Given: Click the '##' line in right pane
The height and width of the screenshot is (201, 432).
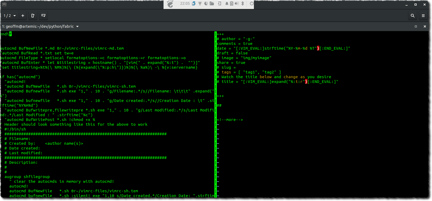Looking at the screenshot, I should coord(219,105).
